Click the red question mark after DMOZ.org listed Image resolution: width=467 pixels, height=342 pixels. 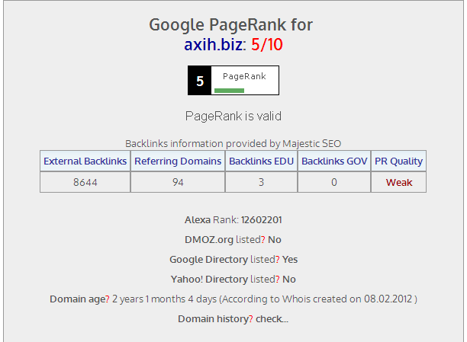coord(263,240)
